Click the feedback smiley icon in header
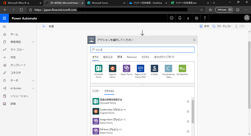 (171, 18)
